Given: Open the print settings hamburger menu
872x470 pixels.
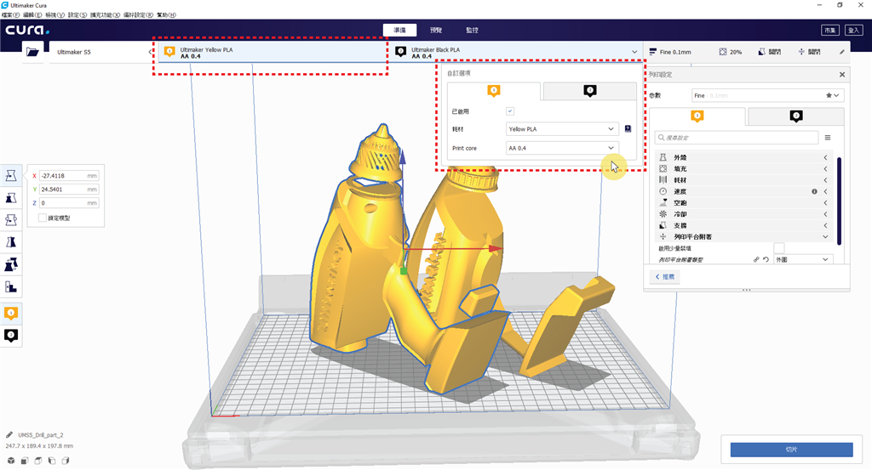Looking at the screenshot, I should tap(827, 137).
